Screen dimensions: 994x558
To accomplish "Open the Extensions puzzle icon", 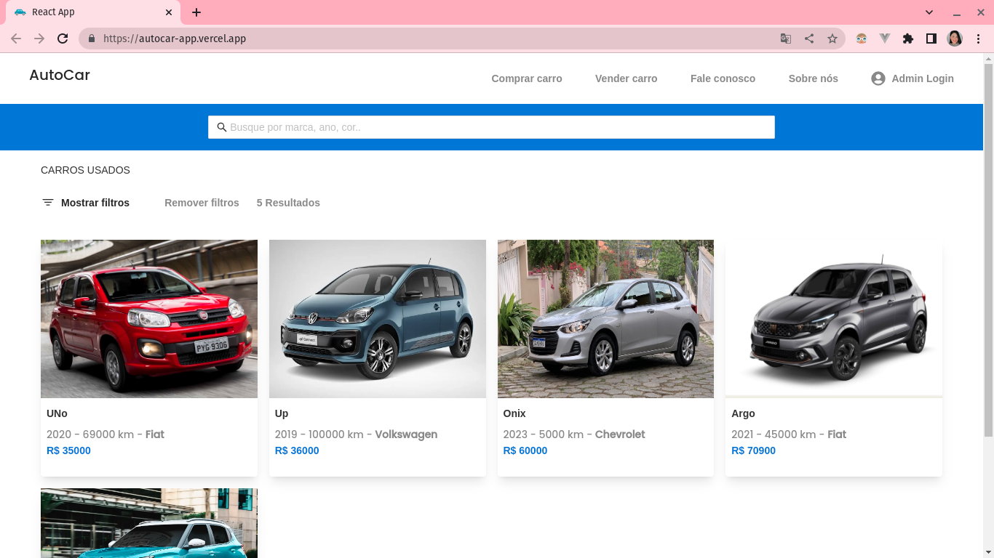I will click(x=908, y=39).
